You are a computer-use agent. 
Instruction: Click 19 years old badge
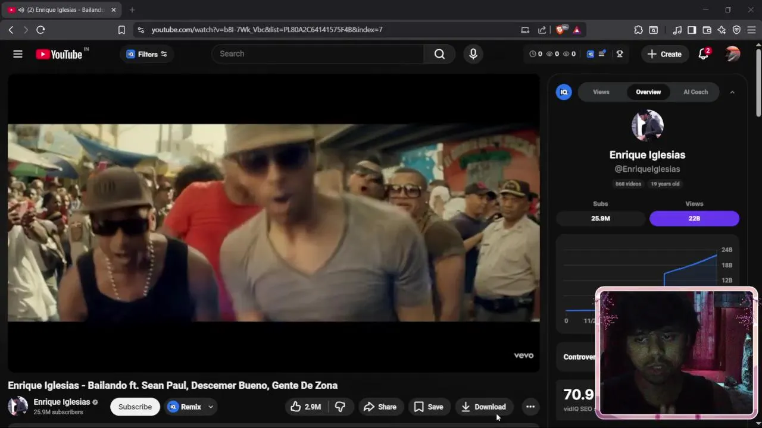pyautogui.click(x=665, y=184)
